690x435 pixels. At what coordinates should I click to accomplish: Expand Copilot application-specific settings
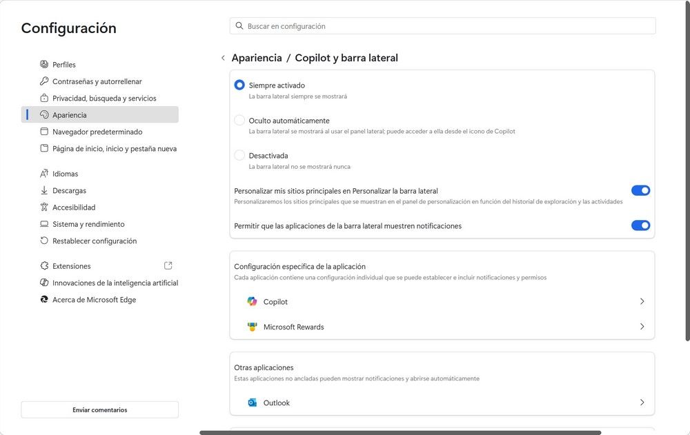(642, 301)
